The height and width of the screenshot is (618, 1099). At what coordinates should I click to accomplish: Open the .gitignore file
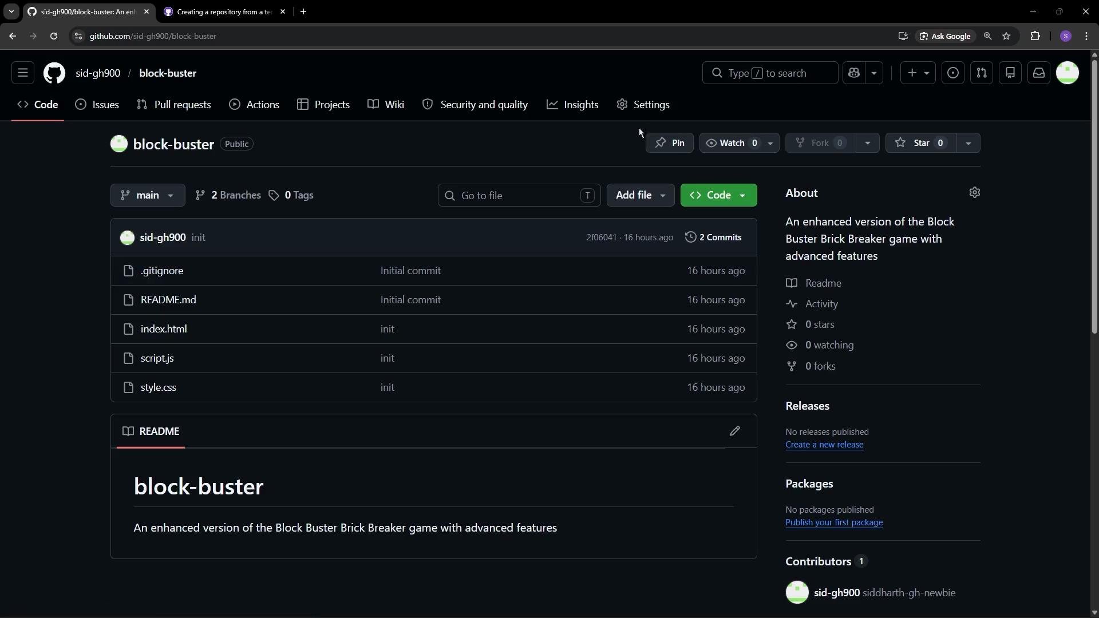click(162, 271)
